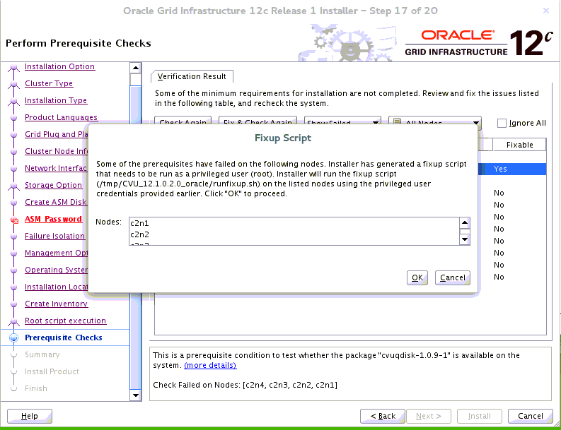Viewport: 561px width, 430px height.
Task: Go to the Cluster Type step
Action: 49,83
